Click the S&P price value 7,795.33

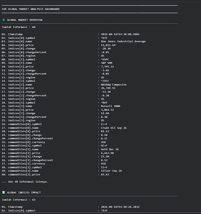tap(107, 67)
